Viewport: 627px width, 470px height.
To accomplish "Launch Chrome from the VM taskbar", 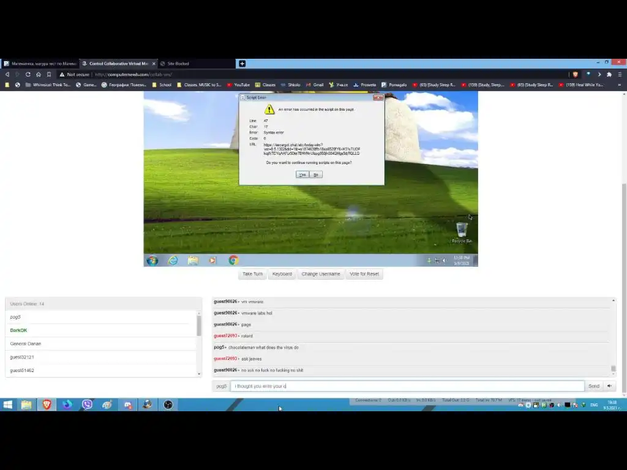I will pos(233,261).
